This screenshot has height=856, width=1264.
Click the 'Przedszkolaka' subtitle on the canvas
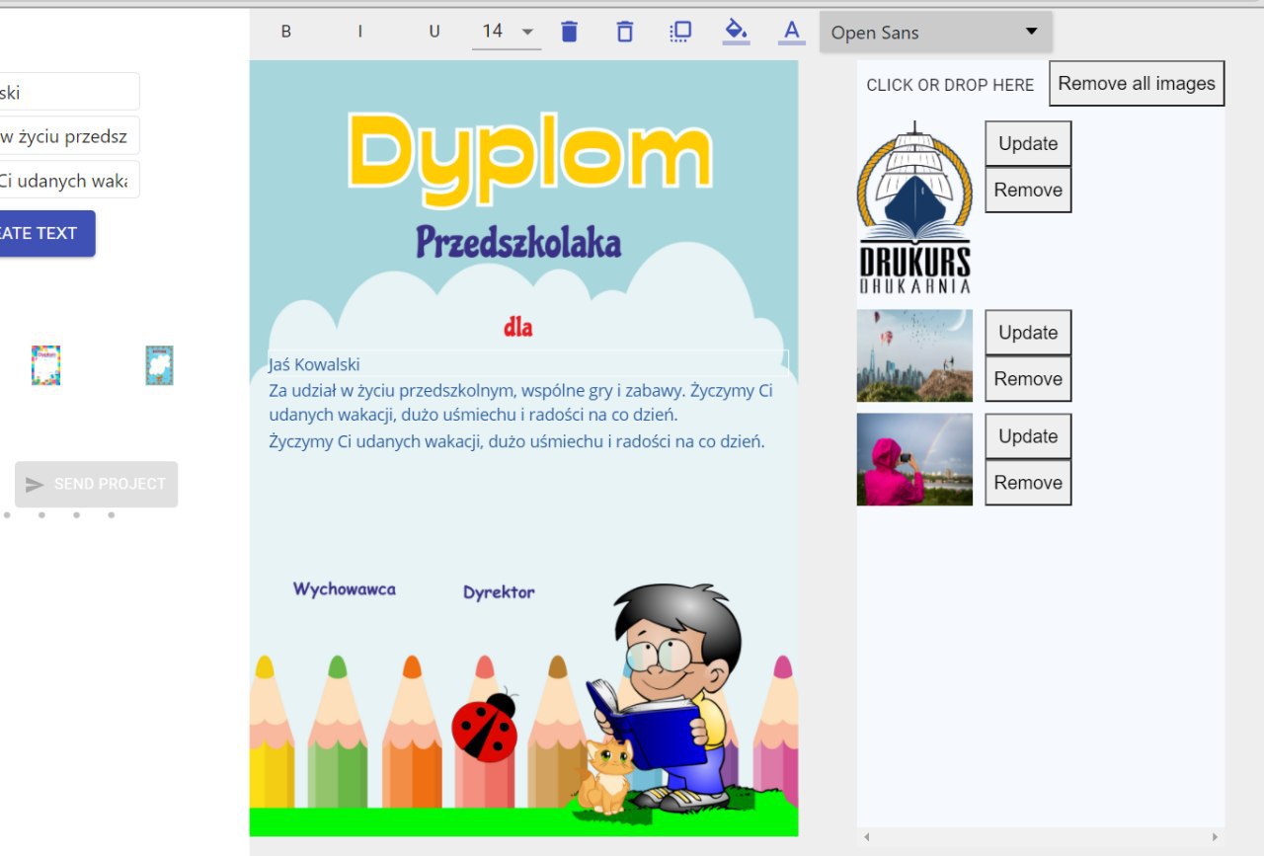pos(518,243)
